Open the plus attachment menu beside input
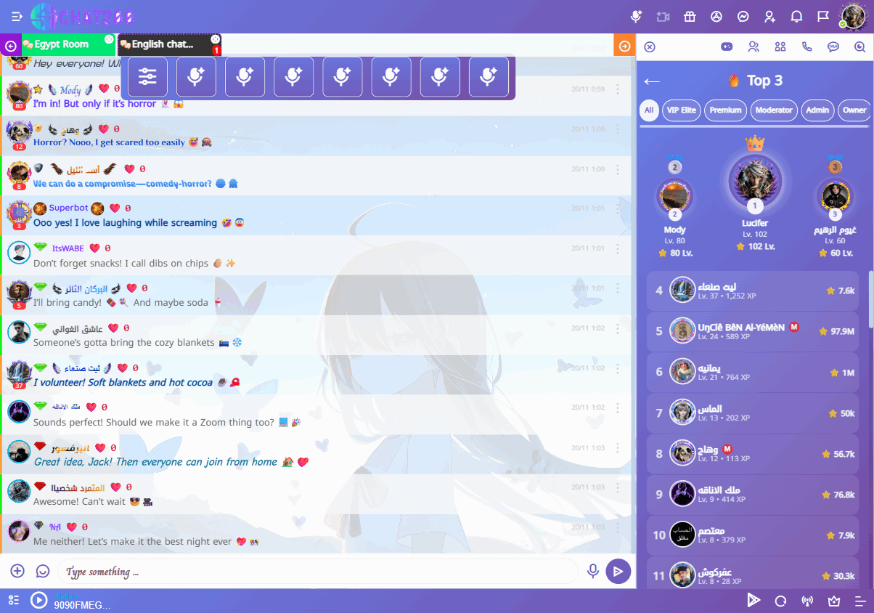 point(17,572)
